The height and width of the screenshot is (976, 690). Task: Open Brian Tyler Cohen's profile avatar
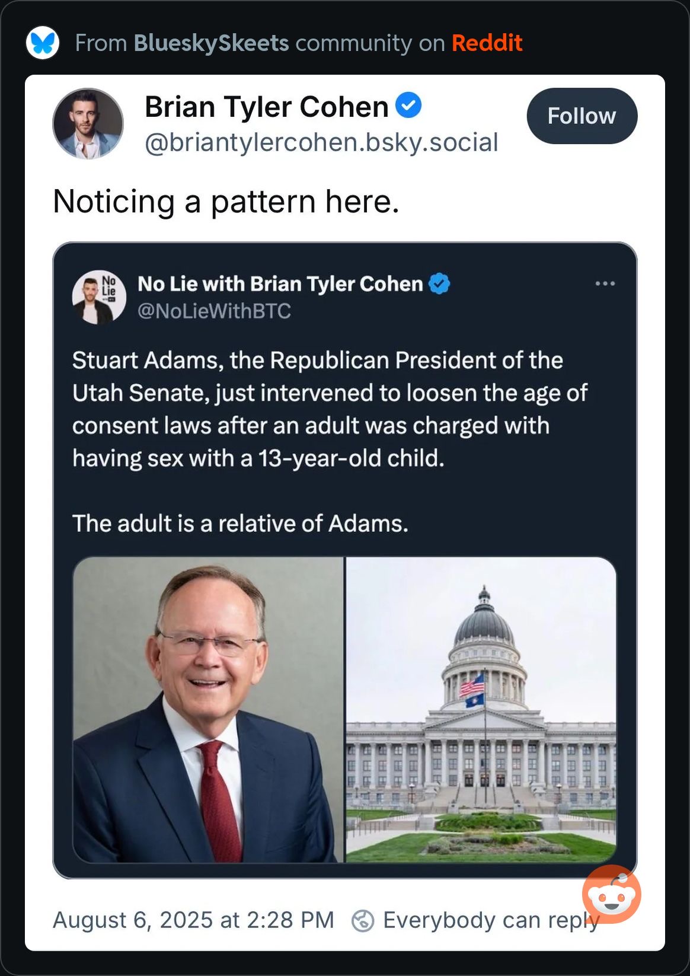88,124
